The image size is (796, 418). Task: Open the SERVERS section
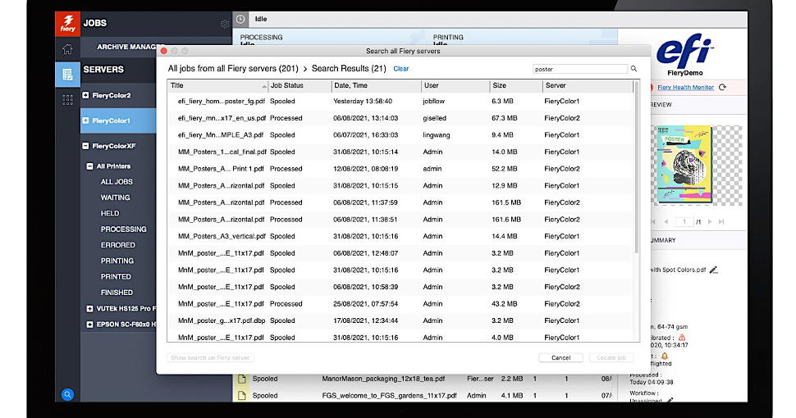[x=103, y=70]
